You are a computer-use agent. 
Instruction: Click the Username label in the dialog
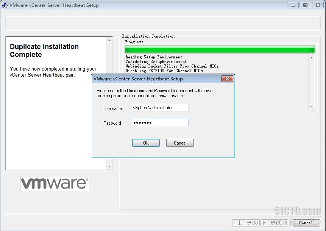tap(112, 108)
